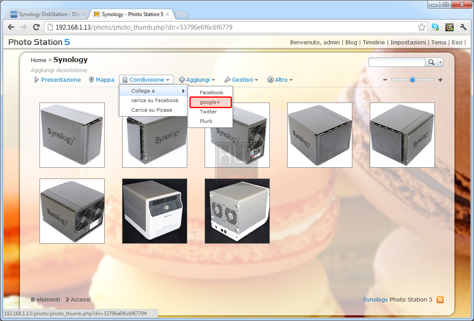This screenshot has width=474, height=321.
Task: Open the Timeline link
Action: coord(374,42)
